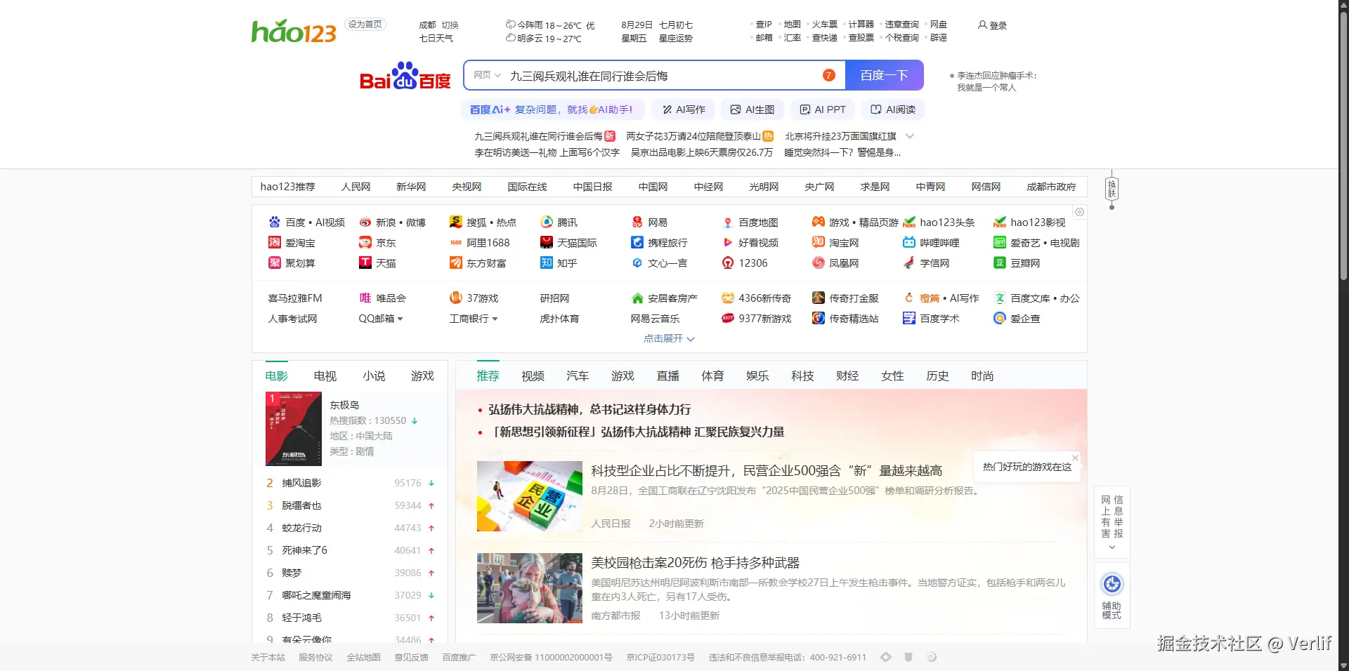Open the Tencent penguin icon for 腾讯
Screen dimensions: 1349x671
click(x=546, y=222)
